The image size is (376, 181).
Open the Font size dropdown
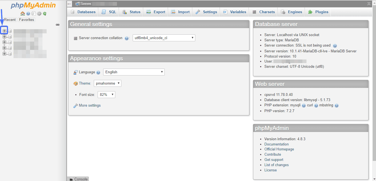(x=106, y=95)
